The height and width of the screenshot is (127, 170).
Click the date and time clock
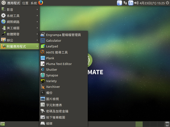point(152,3)
